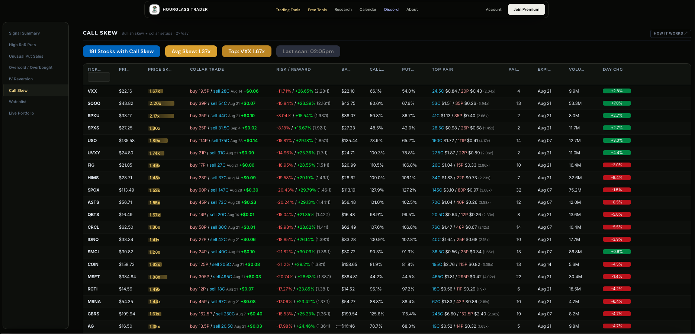The width and height of the screenshot is (695, 334).
Task: Go to the Research page
Action: [x=343, y=10]
